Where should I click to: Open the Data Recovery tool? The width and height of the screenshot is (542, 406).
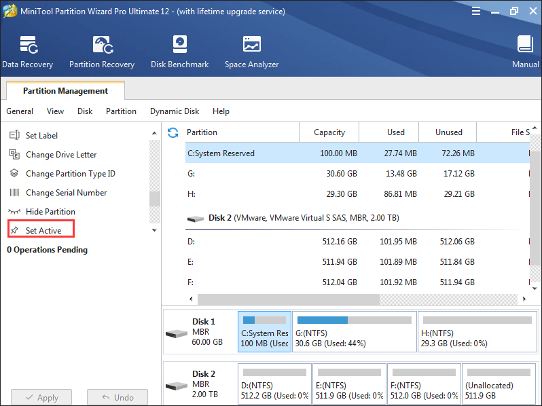pyautogui.click(x=28, y=52)
